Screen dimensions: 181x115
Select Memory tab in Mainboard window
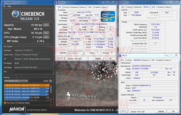146,60
